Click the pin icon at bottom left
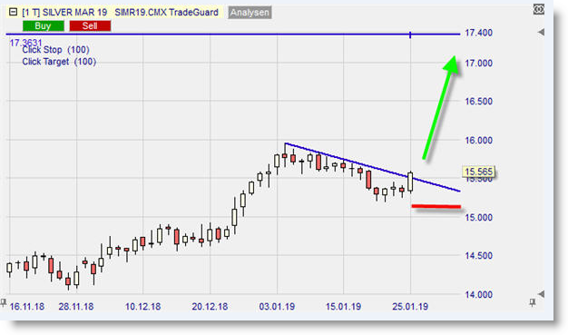 pos(4,302)
